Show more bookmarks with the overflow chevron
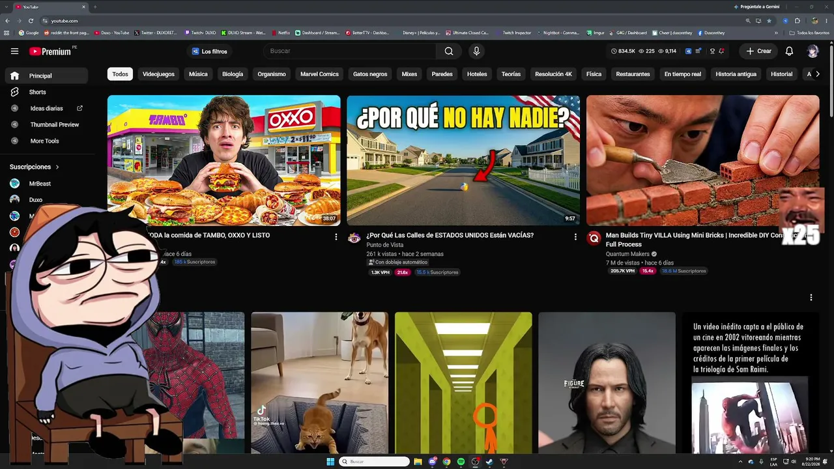 (x=776, y=33)
